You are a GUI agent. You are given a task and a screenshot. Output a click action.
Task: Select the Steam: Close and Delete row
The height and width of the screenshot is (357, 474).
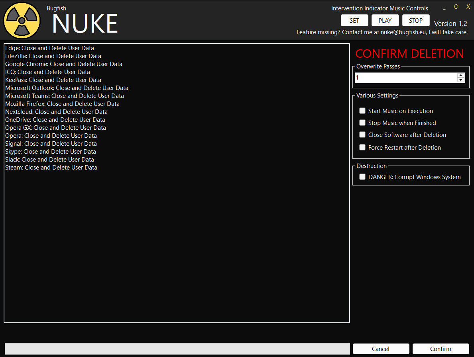(x=177, y=168)
